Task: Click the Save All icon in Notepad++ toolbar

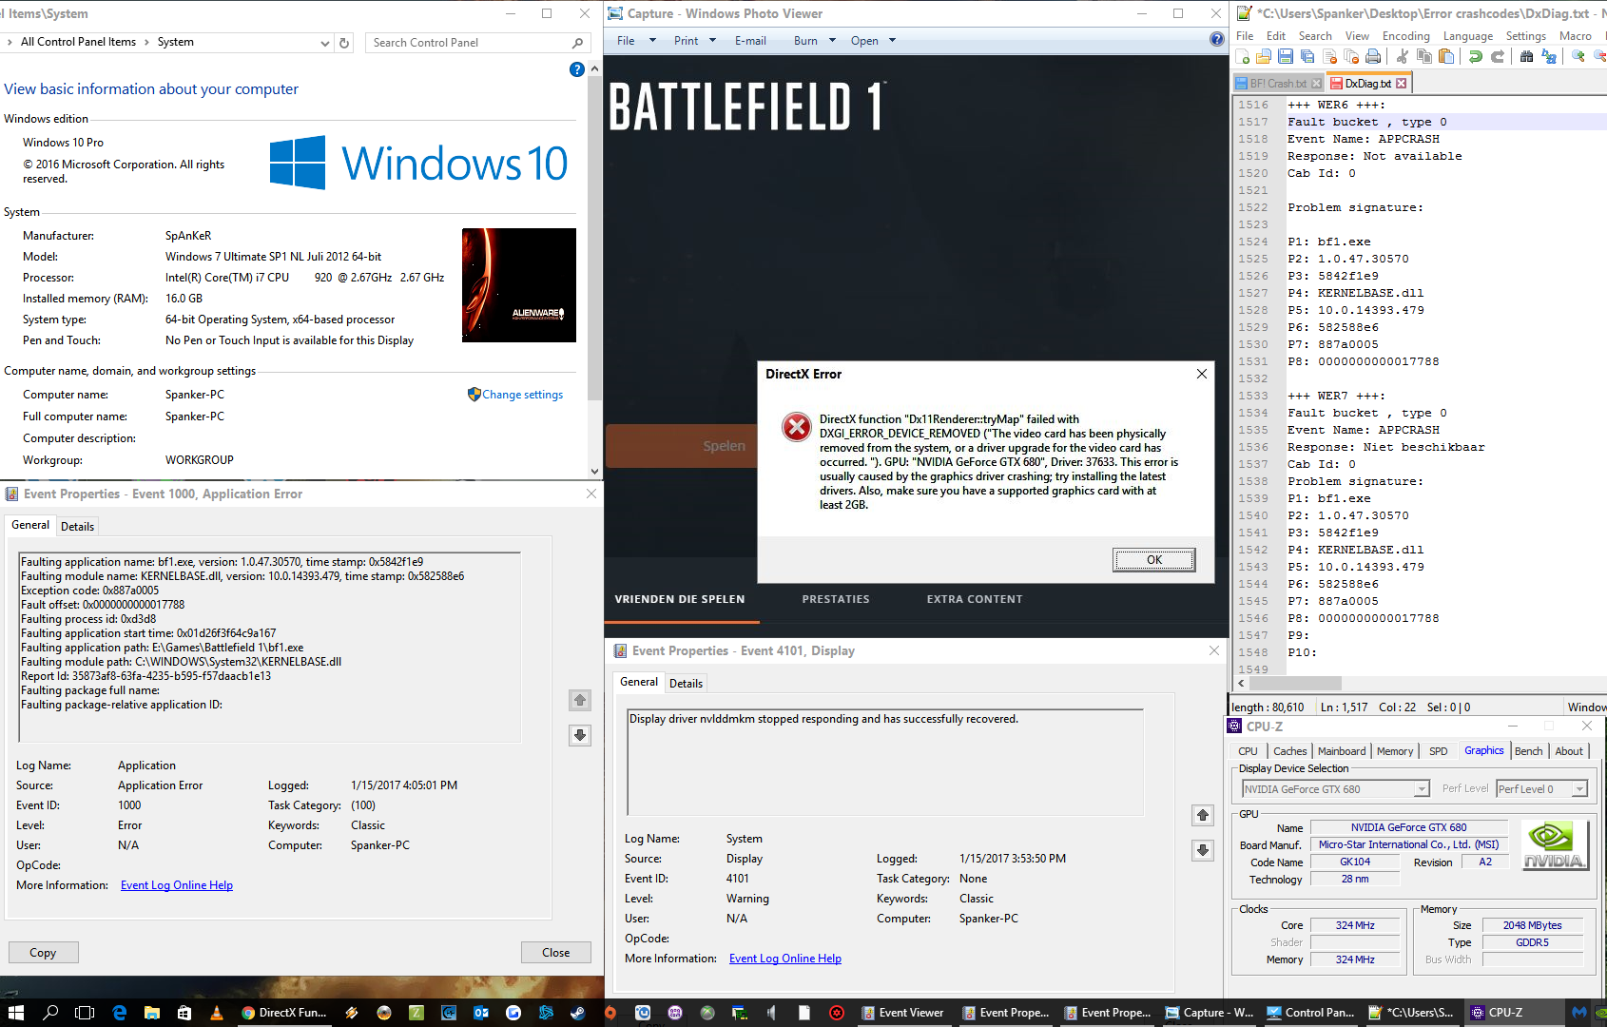Action: [1307, 57]
